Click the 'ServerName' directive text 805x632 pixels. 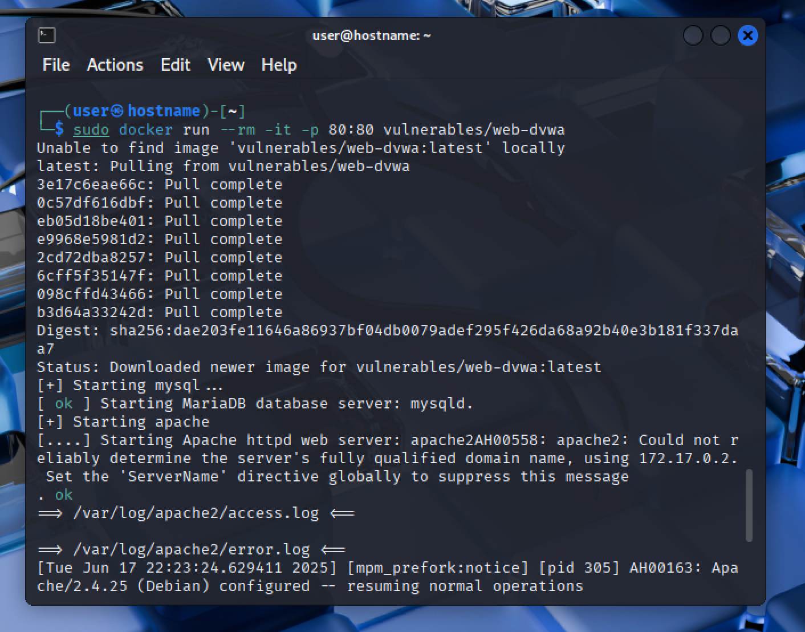tap(173, 476)
